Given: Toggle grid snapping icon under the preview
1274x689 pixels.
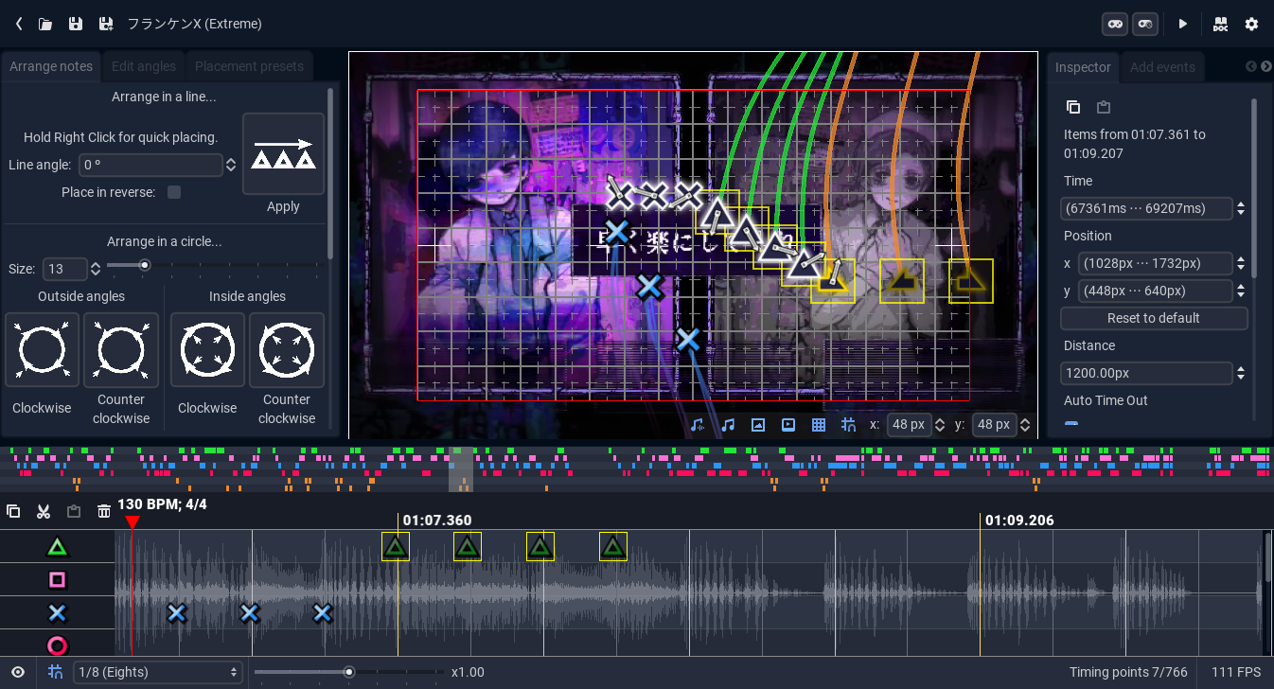Looking at the screenshot, I should (848, 425).
